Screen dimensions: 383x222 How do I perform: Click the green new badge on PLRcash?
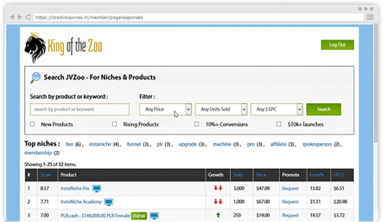pyautogui.click(x=139, y=216)
